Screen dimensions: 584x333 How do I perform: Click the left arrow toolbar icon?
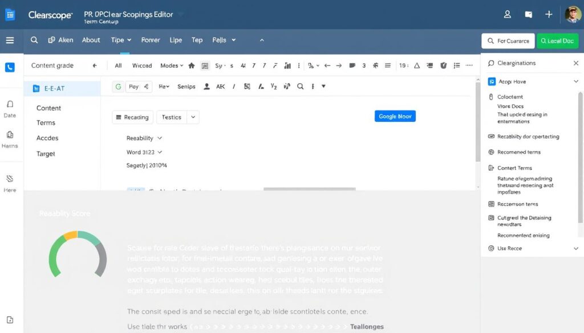point(327,65)
